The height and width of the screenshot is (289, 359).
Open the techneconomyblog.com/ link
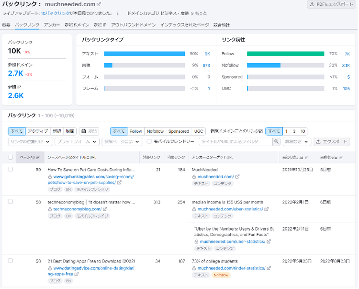point(78,209)
